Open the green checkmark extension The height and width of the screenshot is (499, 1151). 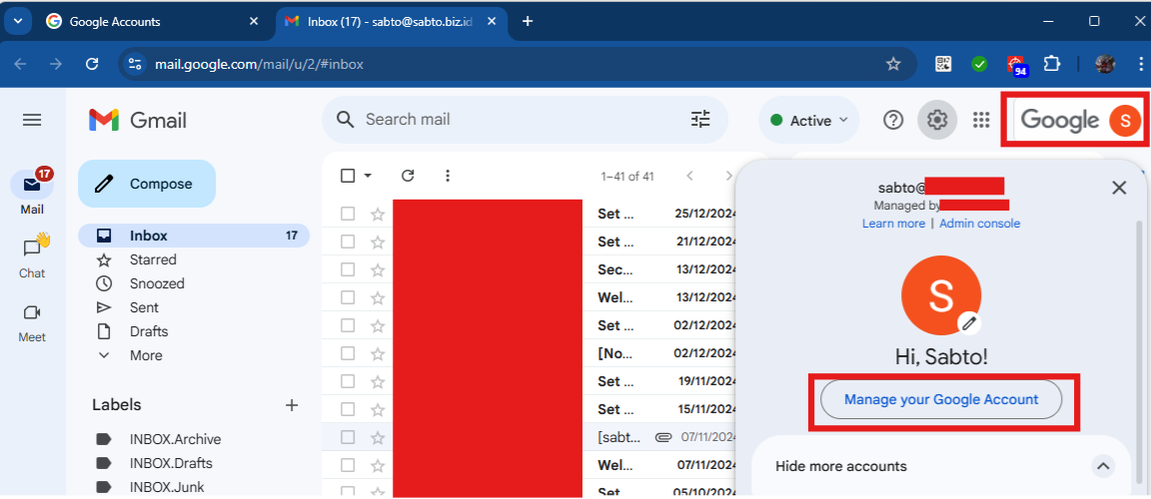coord(979,64)
